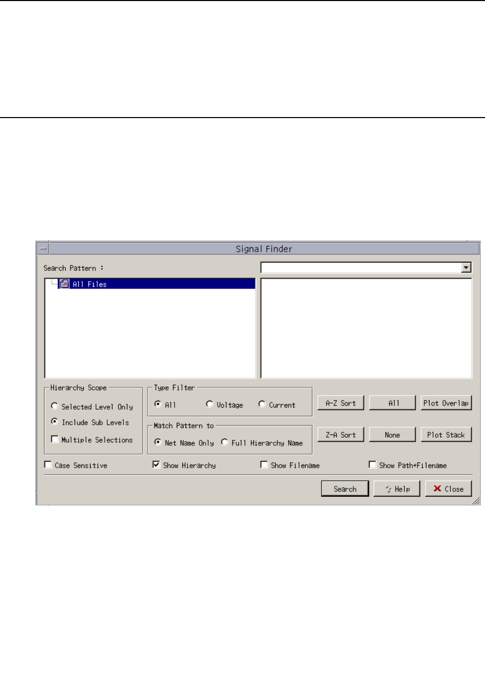The image size is (485, 680).
Task: Enable the Show Path+Filename checkbox
Action: pos(372,465)
